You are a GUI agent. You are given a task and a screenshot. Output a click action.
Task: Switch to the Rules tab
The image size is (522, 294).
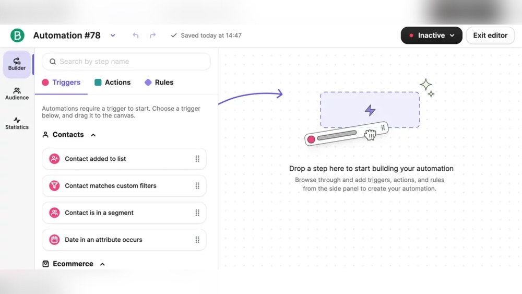pyautogui.click(x=159, y=82)
